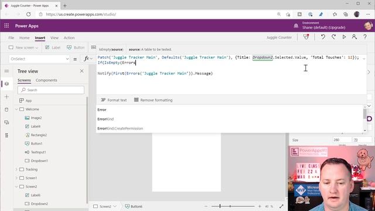Insert a Label control

pyautogui.click(x=53, y=47)
